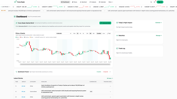
Task: Expand Sentiment Trend with the chevron
Action: click(110, 72)
